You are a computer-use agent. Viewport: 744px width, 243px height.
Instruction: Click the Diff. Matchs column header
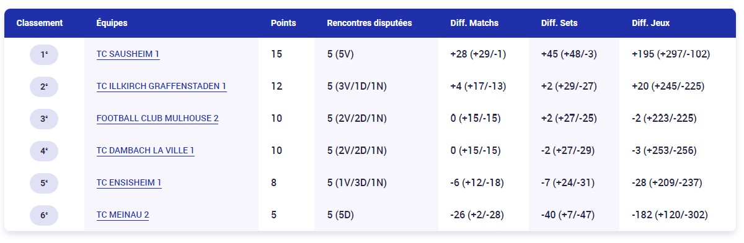(474, 23)
